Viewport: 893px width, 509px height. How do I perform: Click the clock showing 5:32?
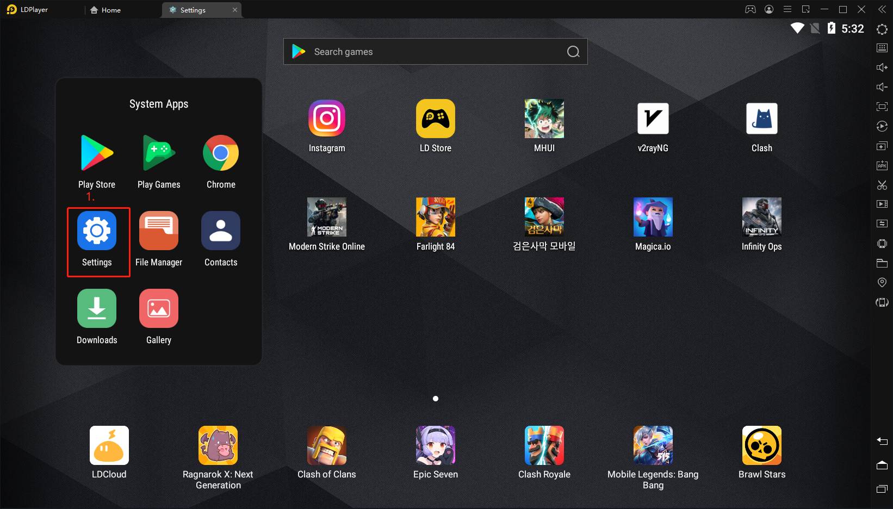coord(853,28)
